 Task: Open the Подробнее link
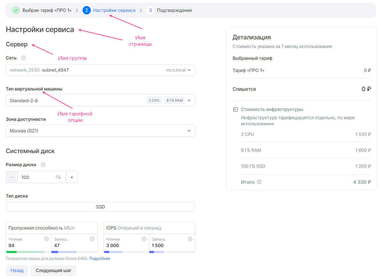coord(99,259)
